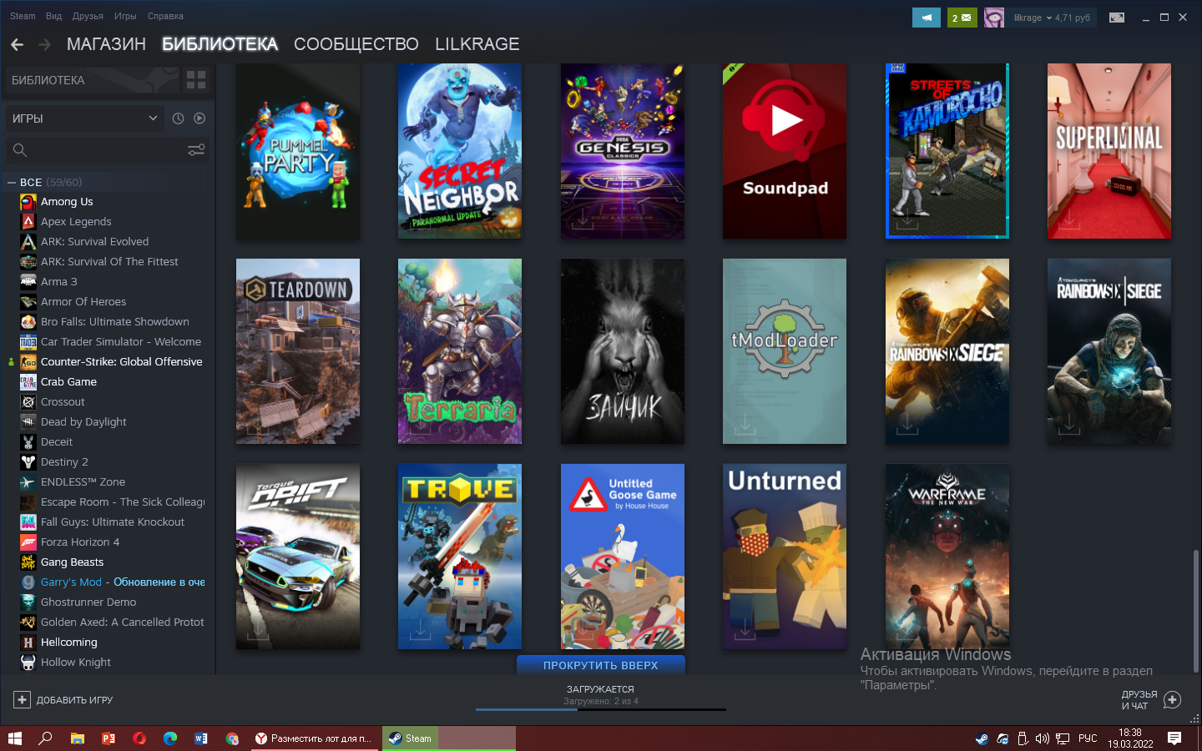Screen dimensions: 1202x751
Task: Click the volume speaker tray icon
Action: pyautogui.click(x=1042, y=738)
